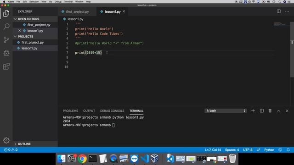This screenshot has width=294, height=165.
Task: Collapse the Open Editors section
Action: pos(35,19)
